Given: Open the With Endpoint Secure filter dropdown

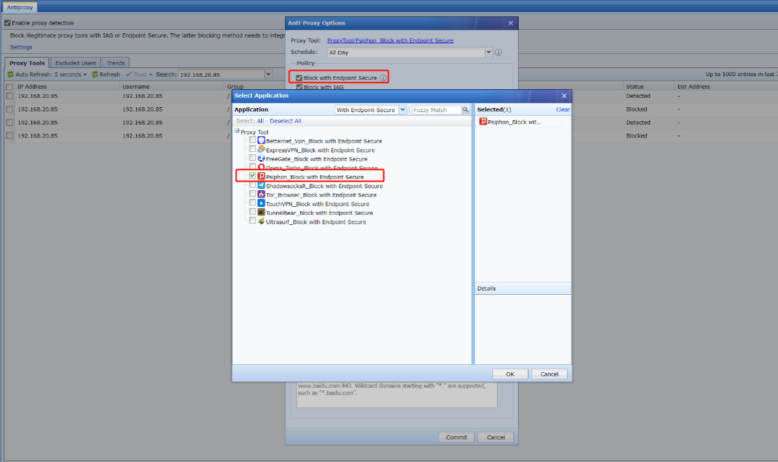Looking at the screenshot, I should 403,110.
